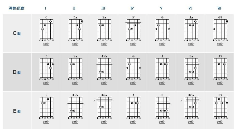Screen dimensions: 235x129
Task: Click 转位 link under the B chord
Action: [x=162, y=122]
